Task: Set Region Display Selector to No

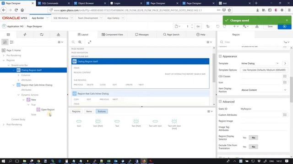Action: pos(253,138)
